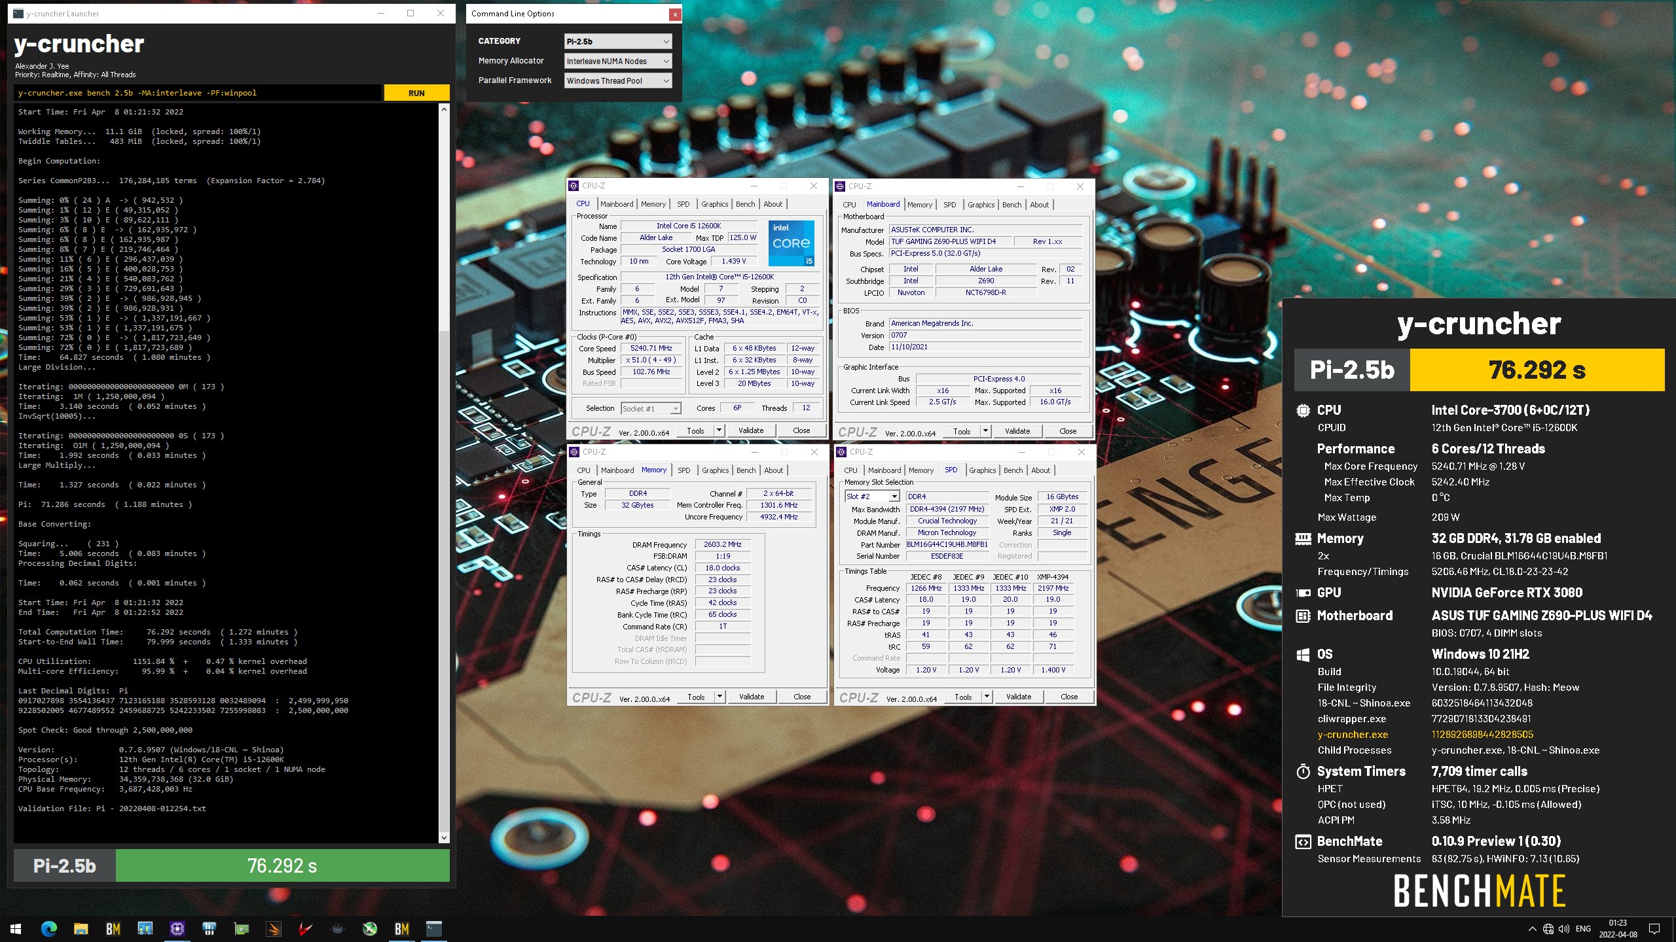Viewport: 1676px width, 942px height.
Task: Click Tools button in the Memory tab window
Action: click(696, 697)
